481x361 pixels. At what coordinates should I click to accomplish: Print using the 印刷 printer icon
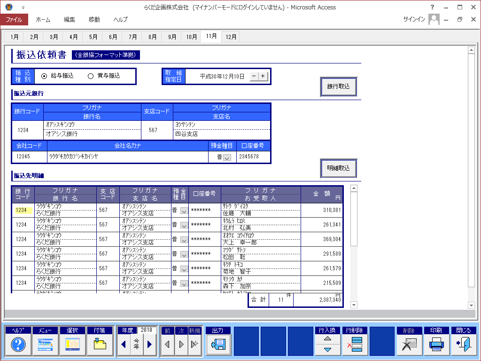[436, 345]
